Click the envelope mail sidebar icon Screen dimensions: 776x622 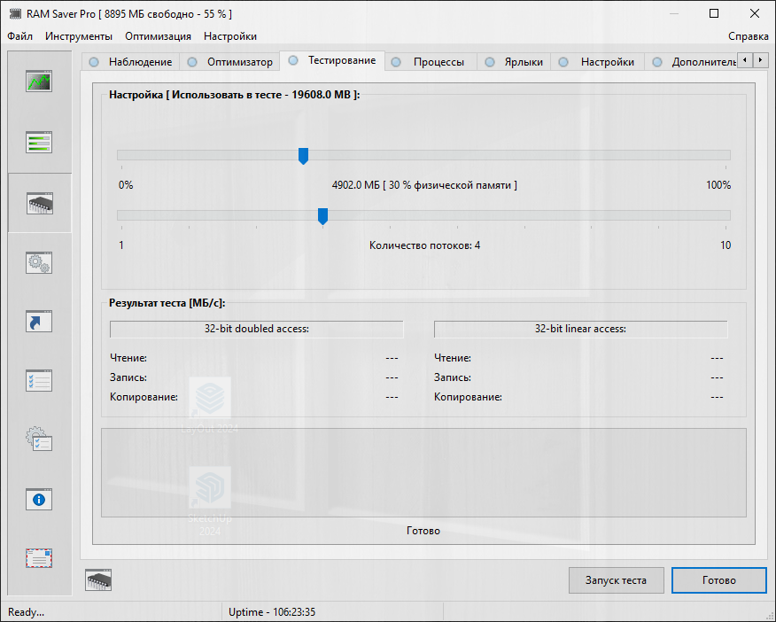pos(39,558)
